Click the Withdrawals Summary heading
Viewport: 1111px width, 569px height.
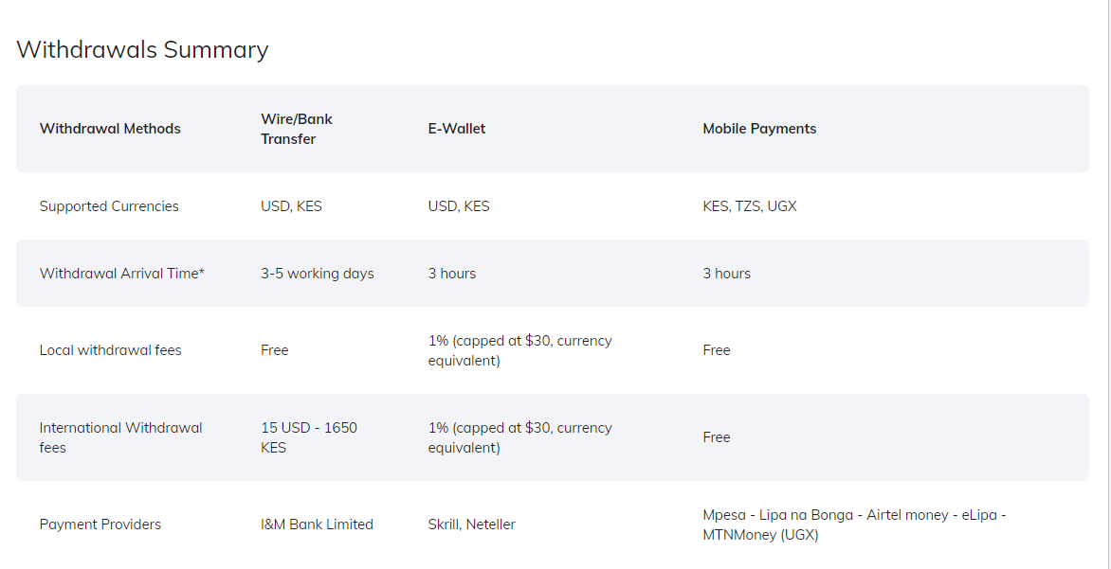142,49
